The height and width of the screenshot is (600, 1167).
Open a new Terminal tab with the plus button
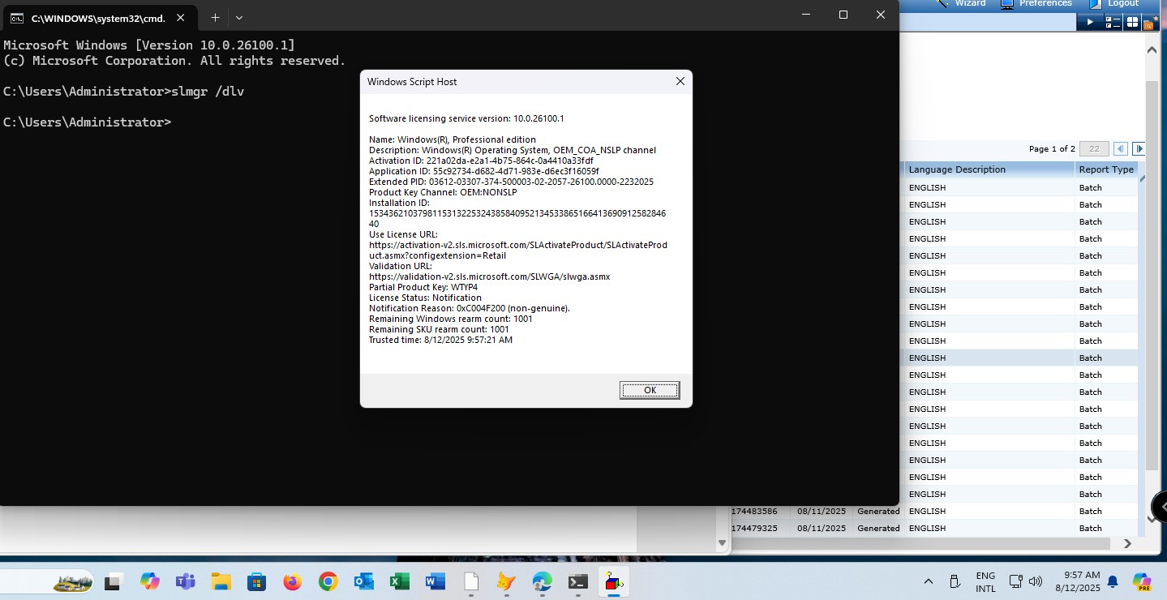(x=214, y=17)
